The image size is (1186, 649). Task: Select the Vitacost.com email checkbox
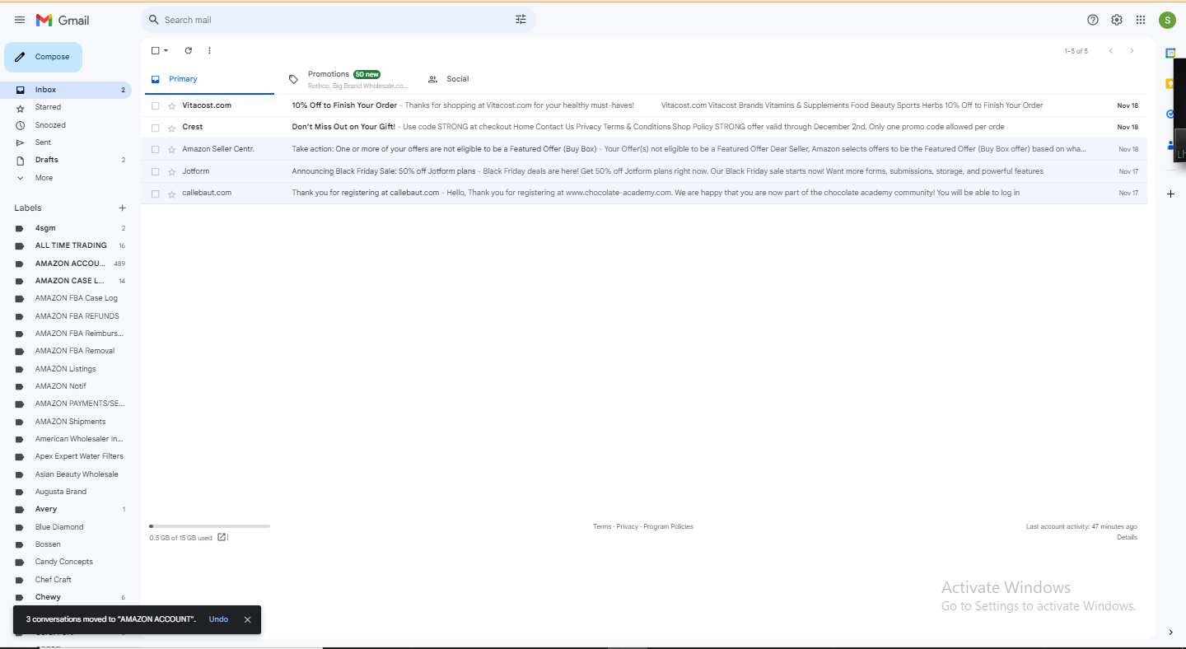[x=155, y=105]
